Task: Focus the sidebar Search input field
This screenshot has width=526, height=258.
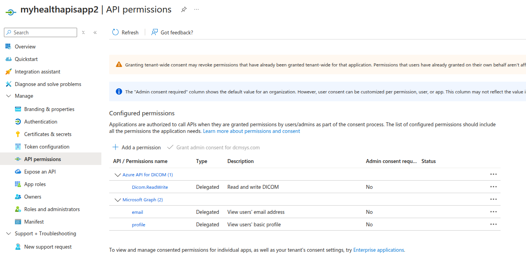Action: (44, 32)
